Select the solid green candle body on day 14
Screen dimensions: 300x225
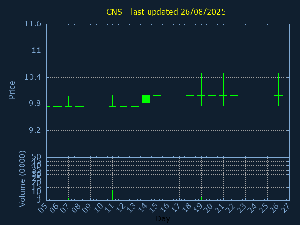tap(146, 98)
